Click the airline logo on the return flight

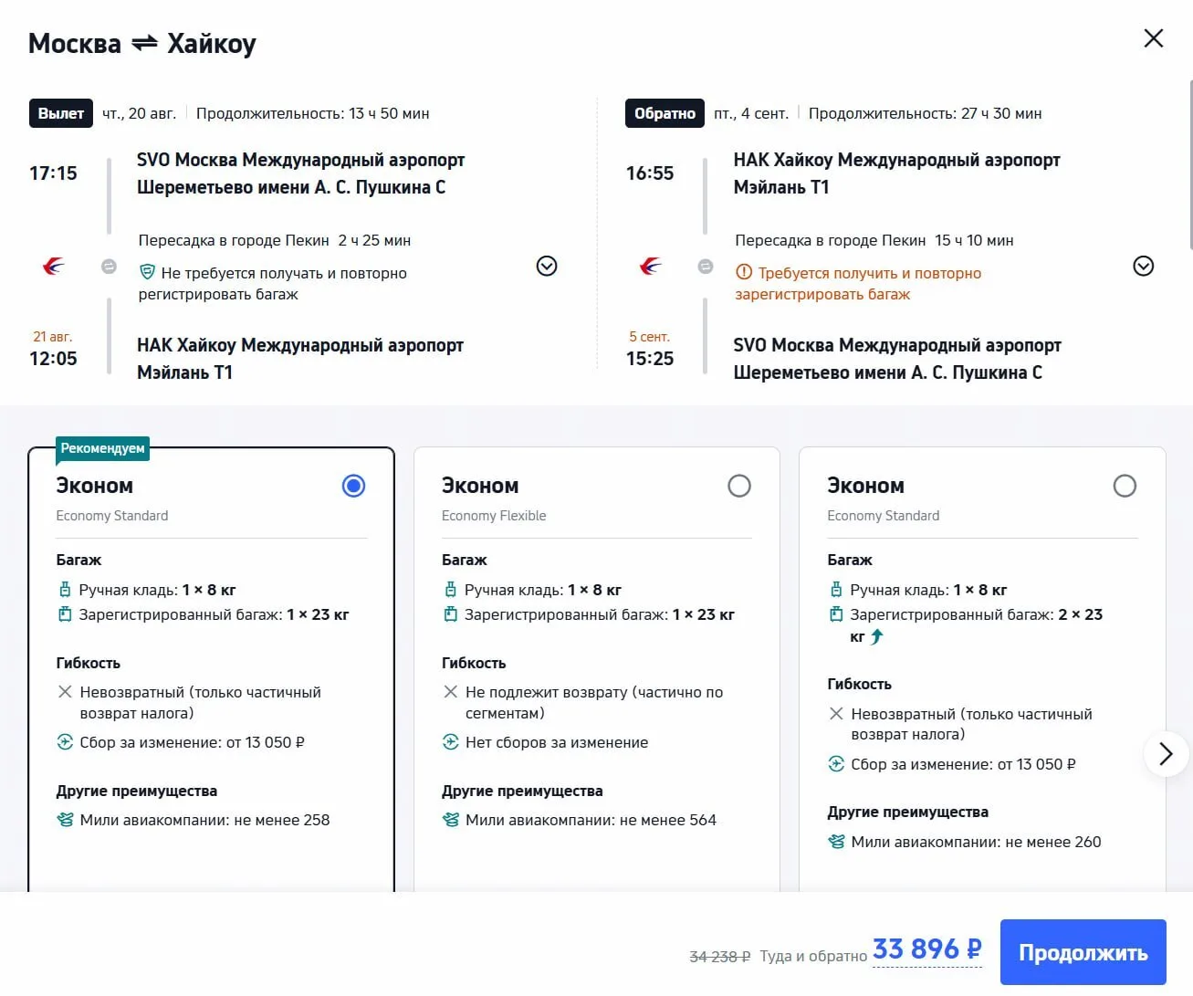[650, 267]
